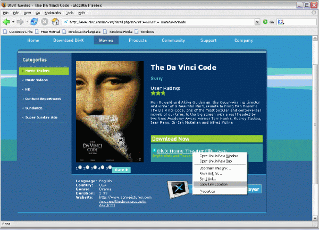Viewport: 319px width, 230px height.
Task: Click the page scrollbar down arrow
Action: click(x=315, y=218)
